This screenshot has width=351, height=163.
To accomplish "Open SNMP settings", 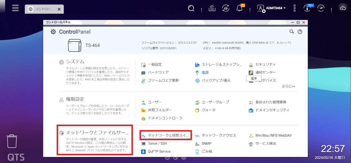I will point(203,143).
